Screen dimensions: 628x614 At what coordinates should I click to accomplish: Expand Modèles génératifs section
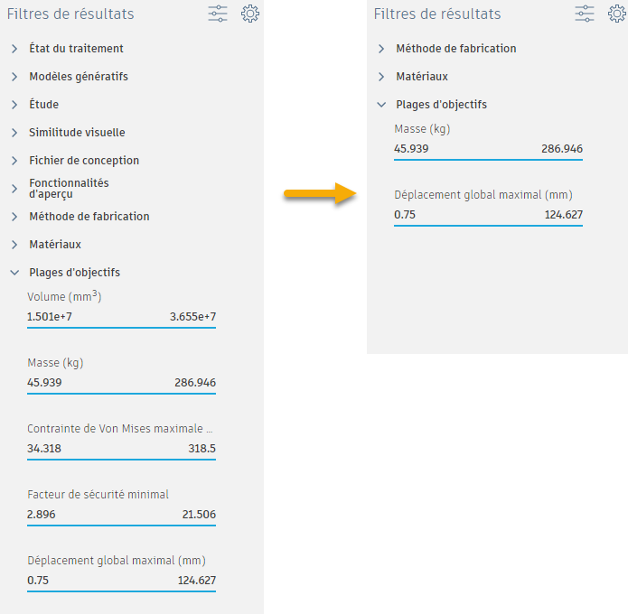(x=78, y=77)
